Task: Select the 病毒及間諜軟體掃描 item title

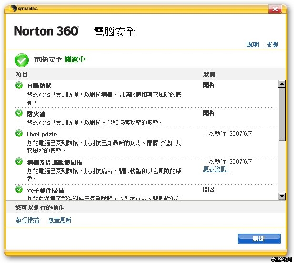Action: pyautogui.click(x=55, y=162)
